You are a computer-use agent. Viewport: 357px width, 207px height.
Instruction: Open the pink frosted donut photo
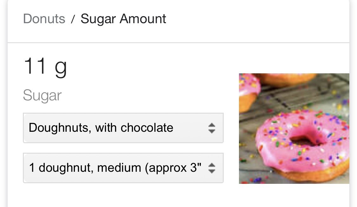(x=294, y=129)
